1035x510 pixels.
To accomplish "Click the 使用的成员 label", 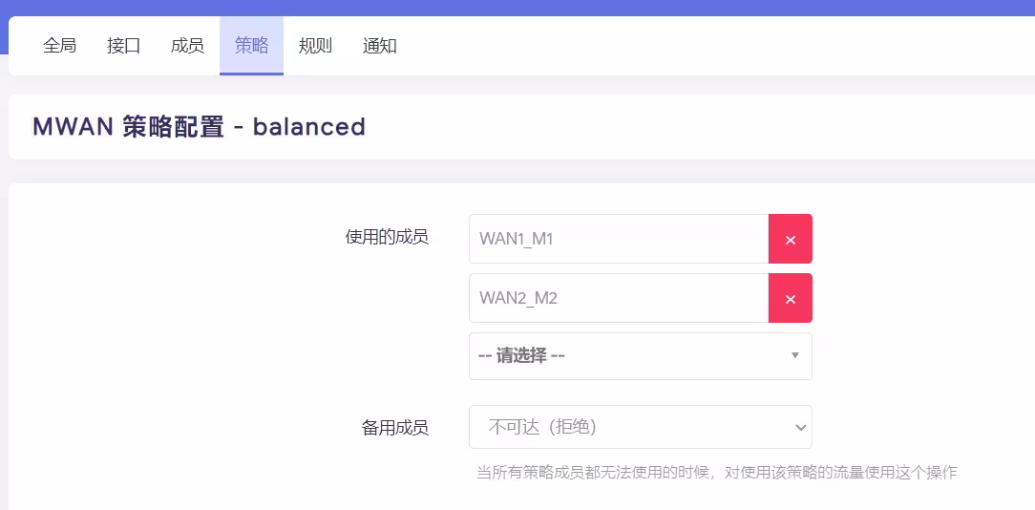I will click(x=387, y=237).
